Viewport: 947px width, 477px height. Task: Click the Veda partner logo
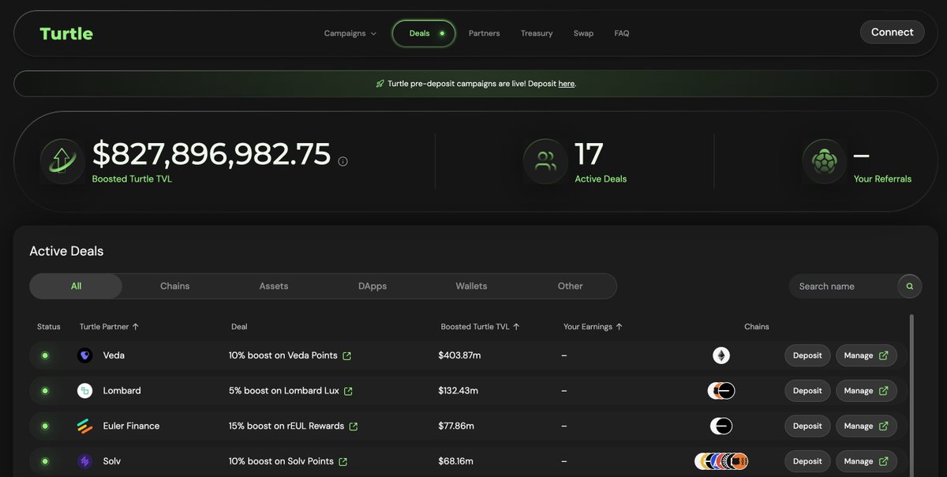pyautogui.click(x=85, y=355)
